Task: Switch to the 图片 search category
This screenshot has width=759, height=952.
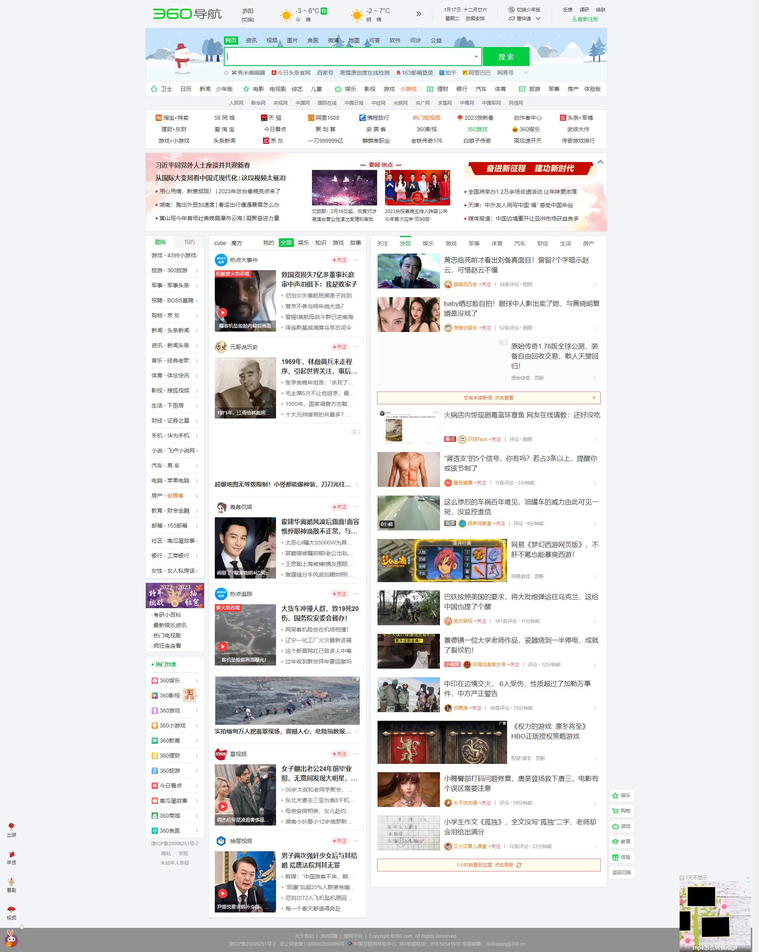Action: pyautogui.click(x=292, y=40)
